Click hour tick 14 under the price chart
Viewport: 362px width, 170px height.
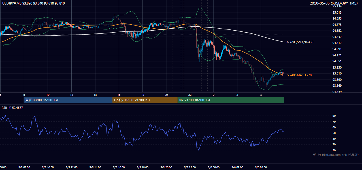coord(95,95)
